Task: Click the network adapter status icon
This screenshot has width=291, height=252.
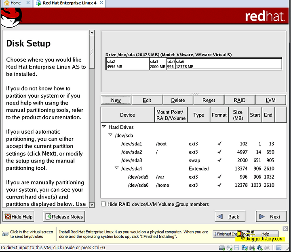Action: click(x=245, y=248)
